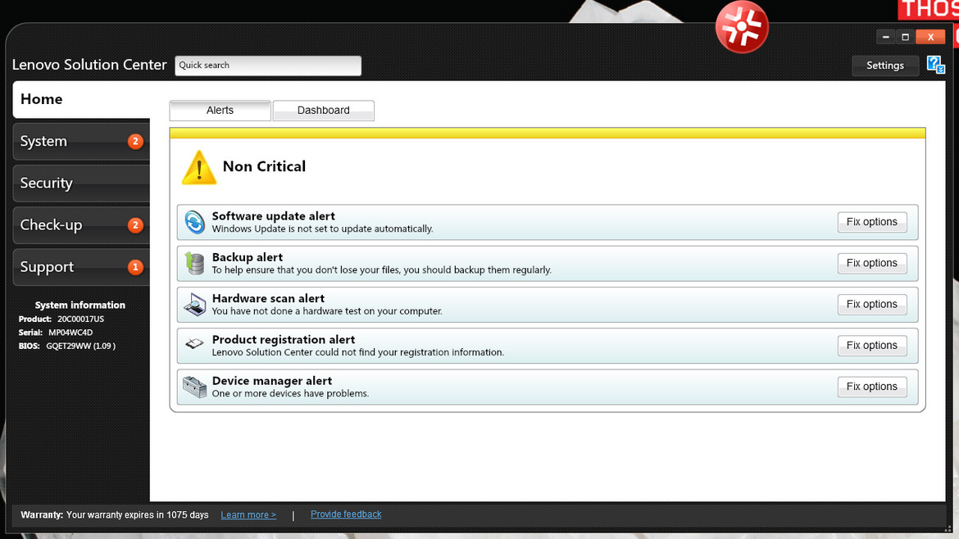Click the warranty expires in 1075 days text

coord(138,515)
